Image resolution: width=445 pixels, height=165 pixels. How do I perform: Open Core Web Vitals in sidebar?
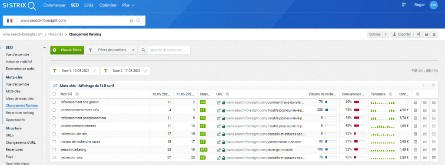tap(17, 163)
